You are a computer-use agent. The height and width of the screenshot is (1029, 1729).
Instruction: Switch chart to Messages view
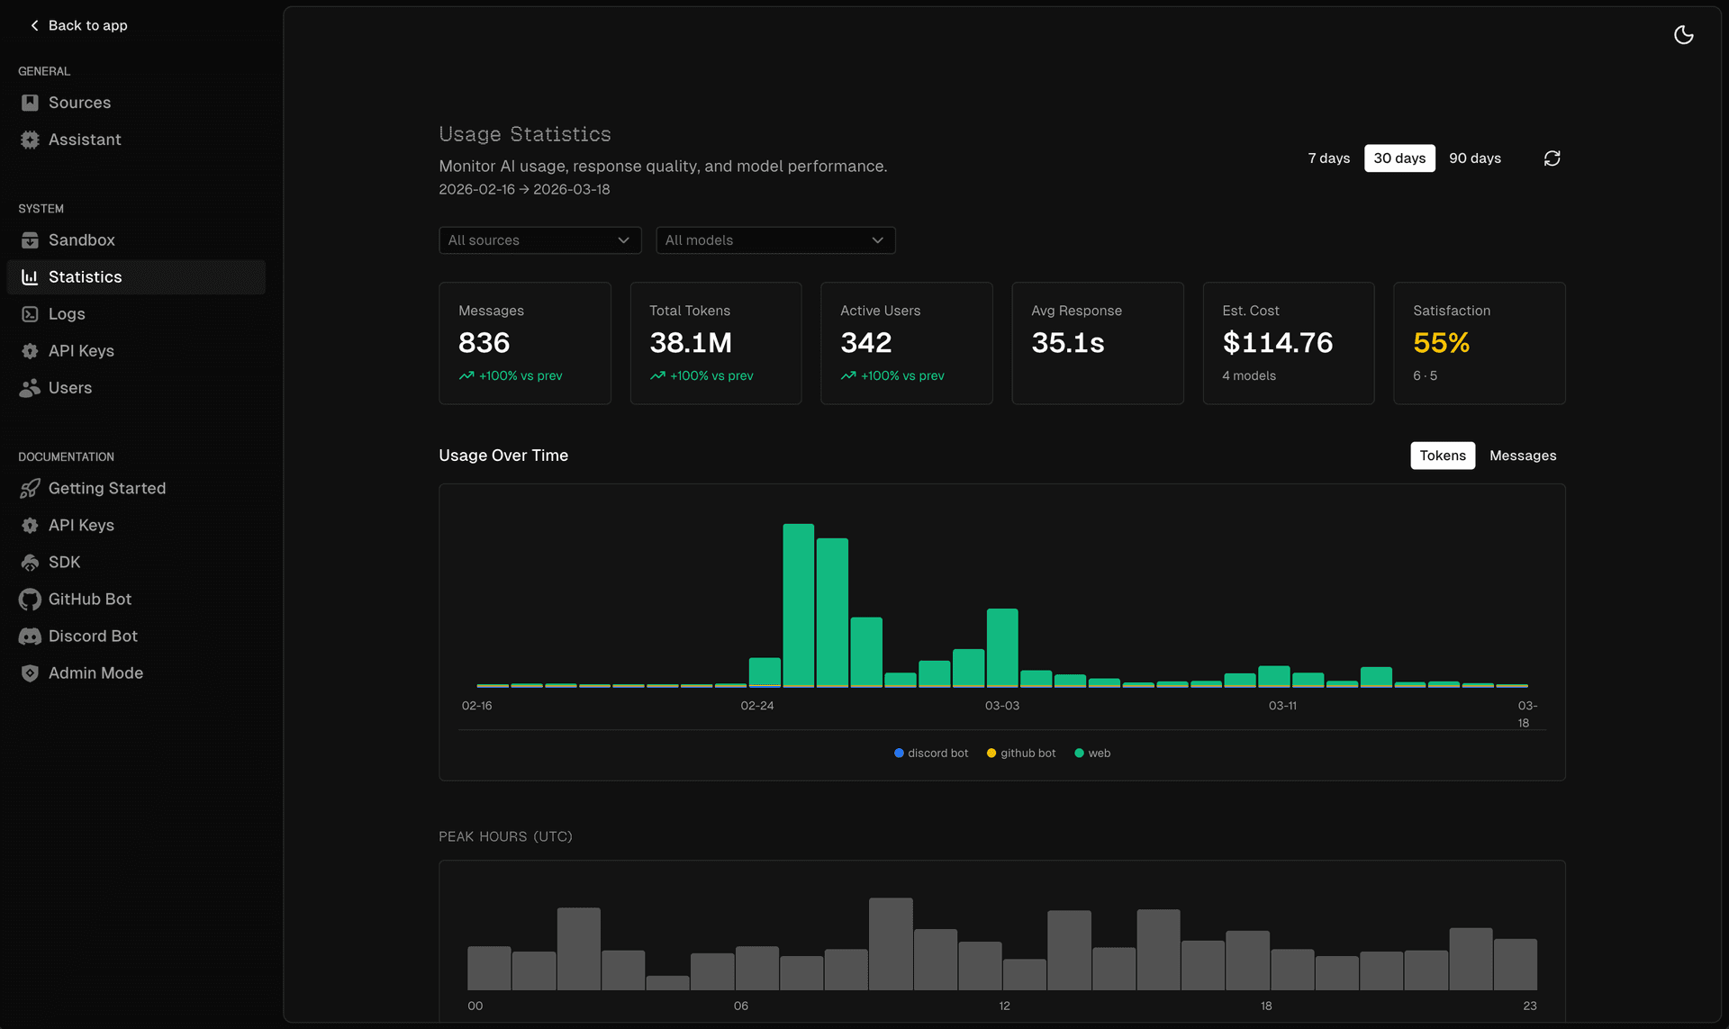pyautogui.click(x=1522, y=456)
